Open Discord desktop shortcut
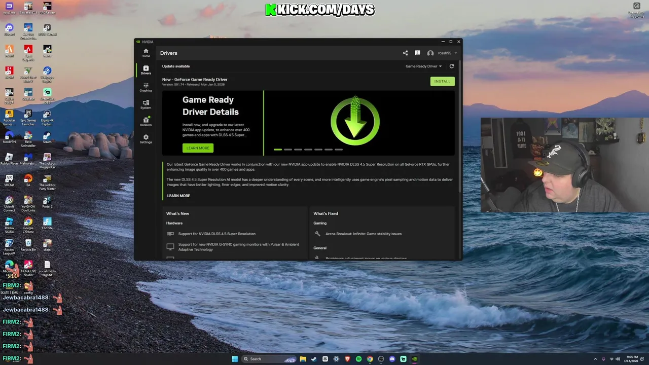Screen dimensions: 649x365 point(9,29)
